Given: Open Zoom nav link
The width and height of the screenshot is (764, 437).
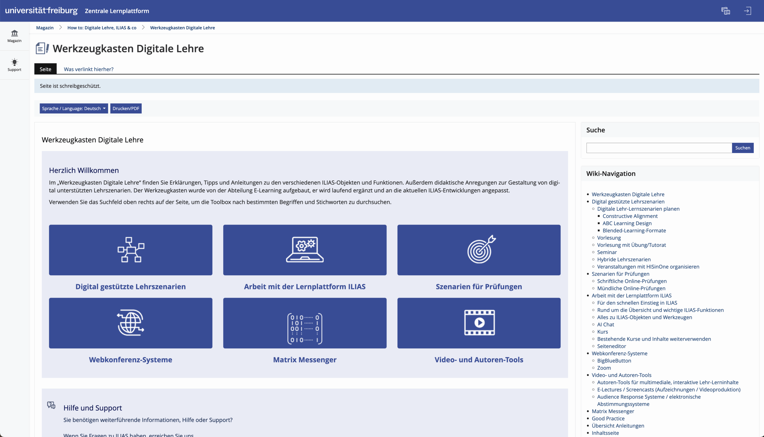Looking at the screenshot, I should 604,368.
